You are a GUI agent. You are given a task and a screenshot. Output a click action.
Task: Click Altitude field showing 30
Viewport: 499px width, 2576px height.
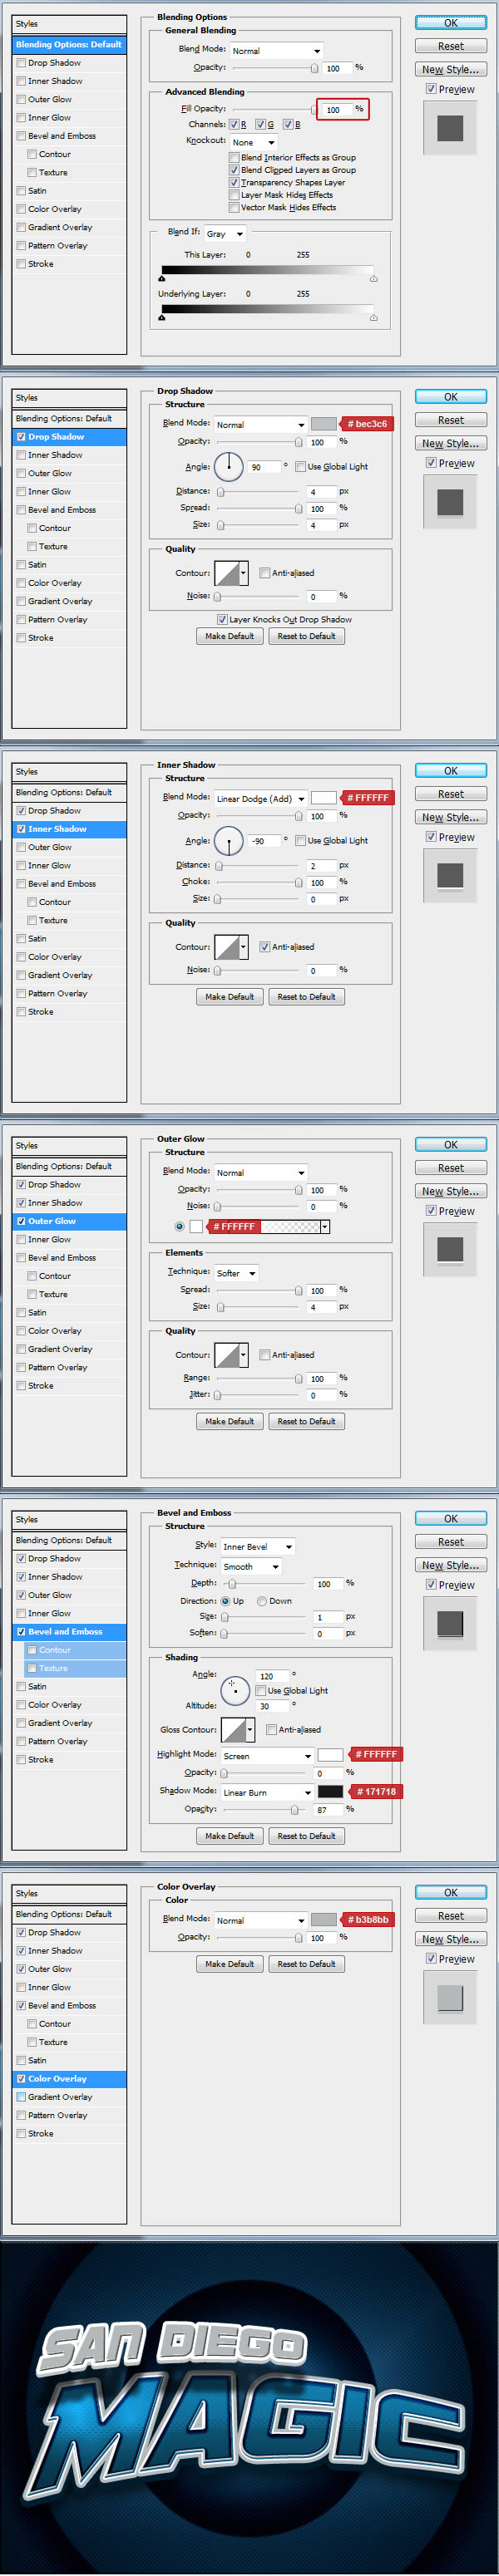[273, 1706]
